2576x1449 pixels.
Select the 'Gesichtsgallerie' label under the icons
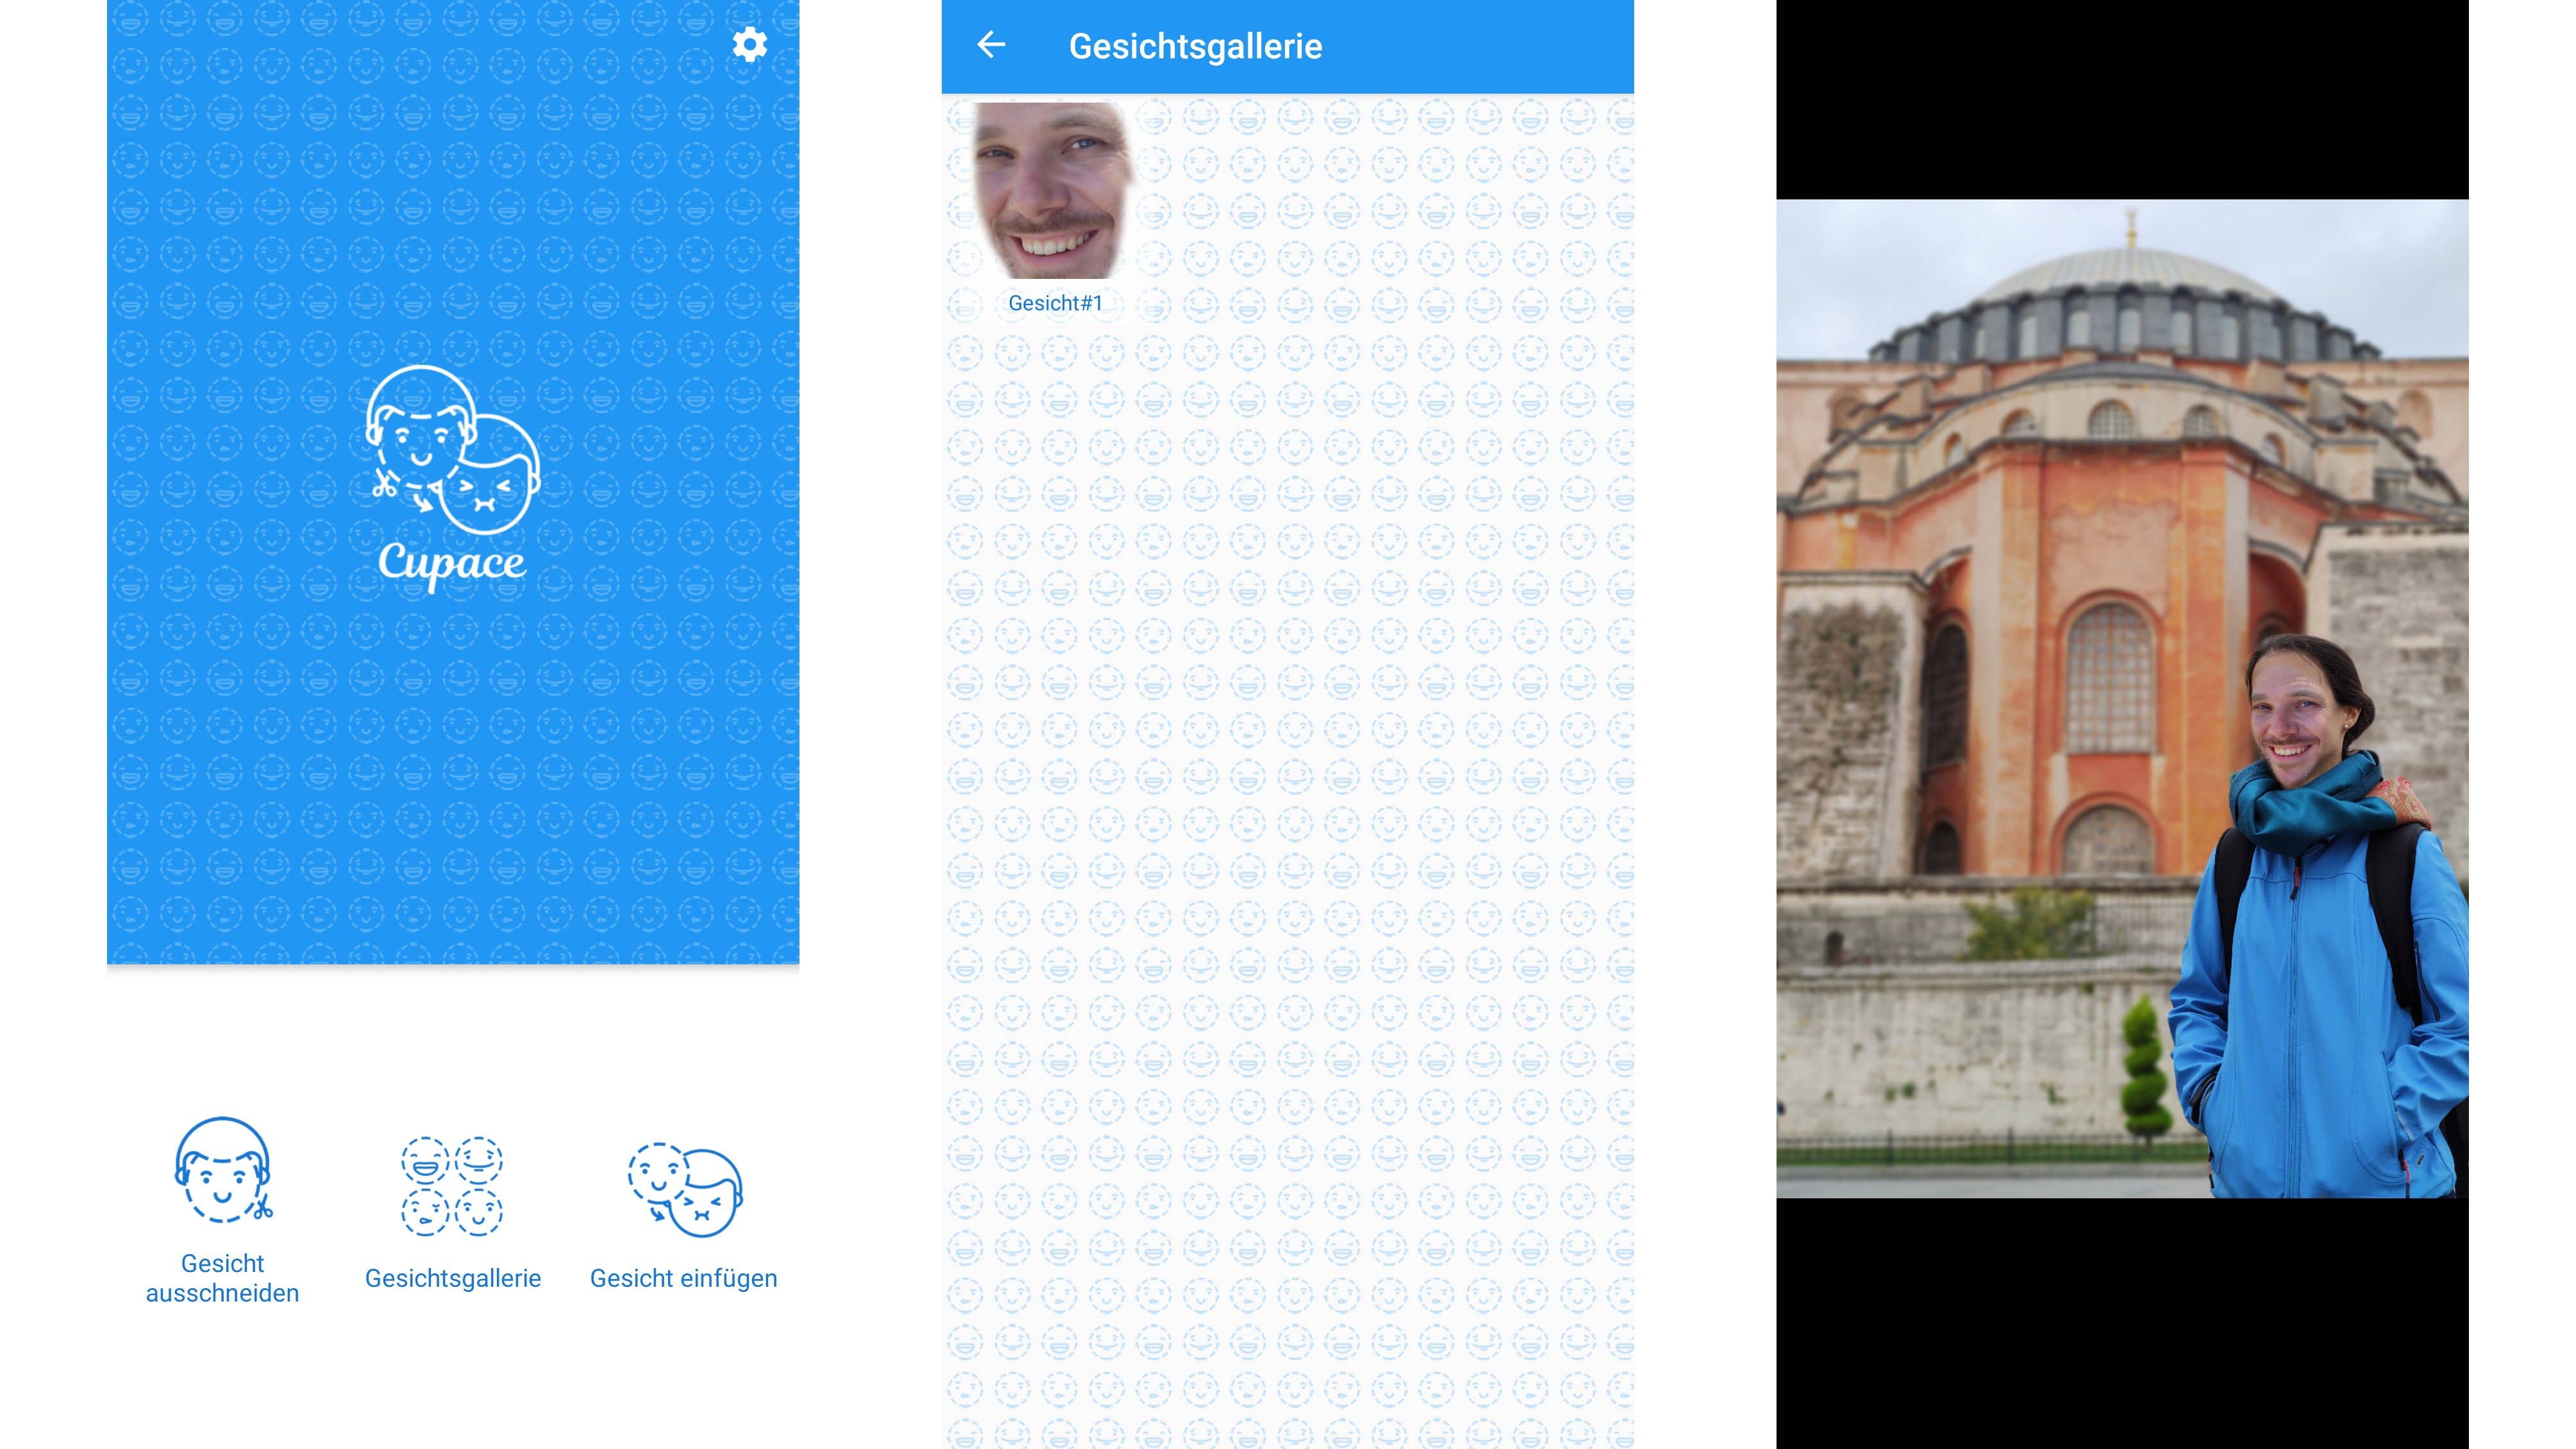click(x=452, y=1278)
